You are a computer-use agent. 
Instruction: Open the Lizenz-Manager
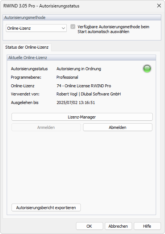(x=82, y=117)
